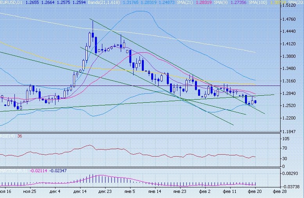Screen dimensions: 304x198
Task: Select the MACD indicator label
Action: coord(9,171)
